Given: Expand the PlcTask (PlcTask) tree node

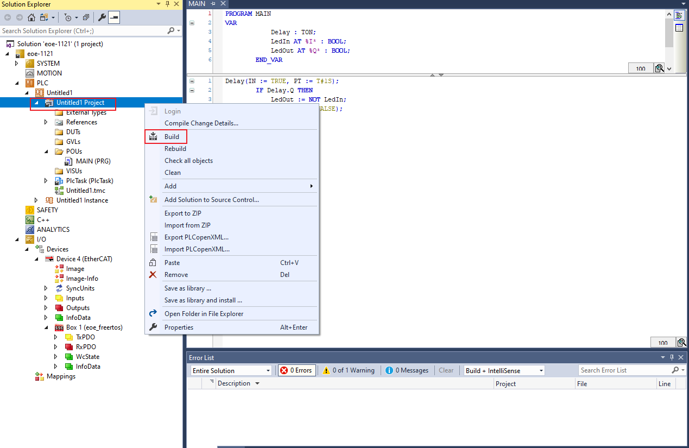Looking at the screenshot, I should click(46, 181).
